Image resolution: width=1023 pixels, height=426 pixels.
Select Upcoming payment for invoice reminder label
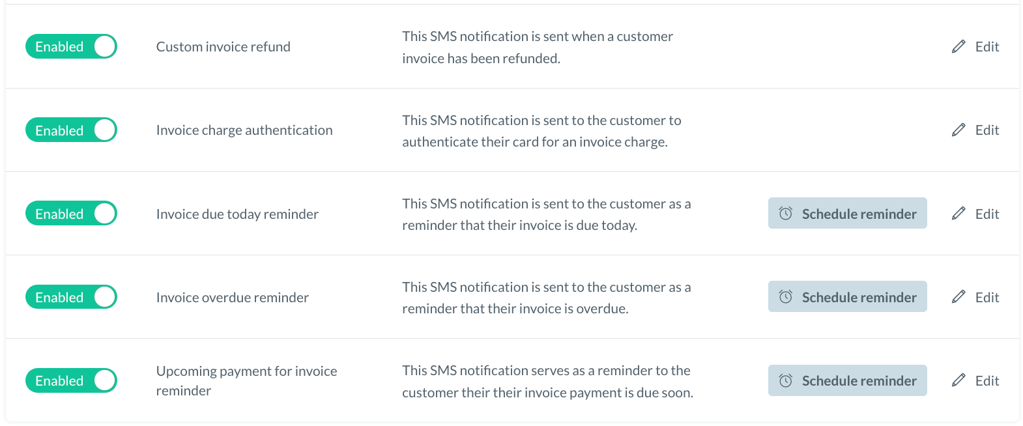[246, 380]
